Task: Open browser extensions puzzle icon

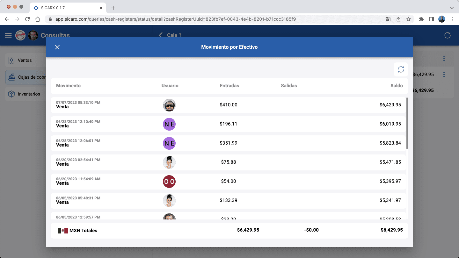Action: 421,19
